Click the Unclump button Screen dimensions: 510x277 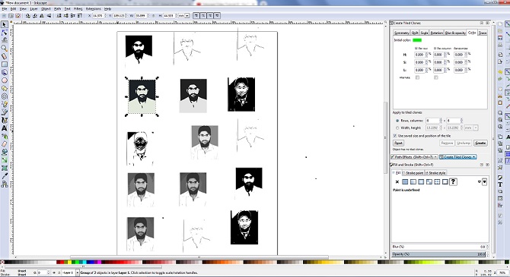pyautogui.click(x=464, y=143)
